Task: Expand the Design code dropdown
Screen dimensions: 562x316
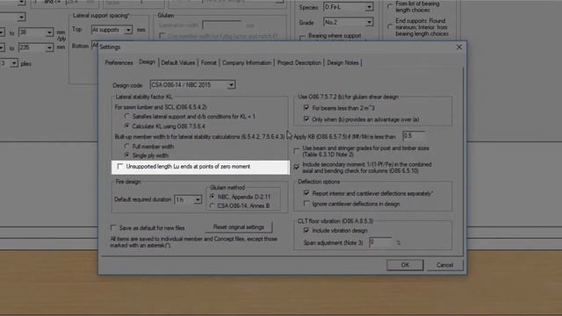Action: (231, 85)
